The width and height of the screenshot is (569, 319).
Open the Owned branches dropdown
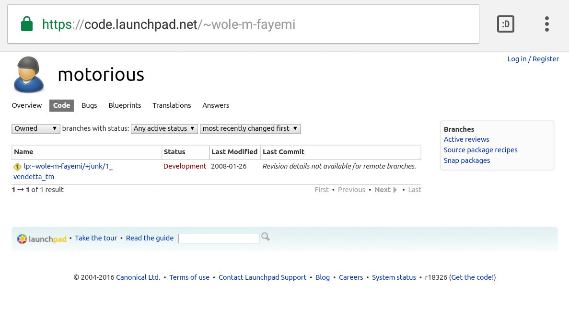point(35,129)
